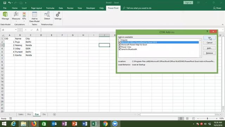Open Zoom from taskbar
Image resolution: width=225 pixels, height=127 pixels.
(115, 124)
